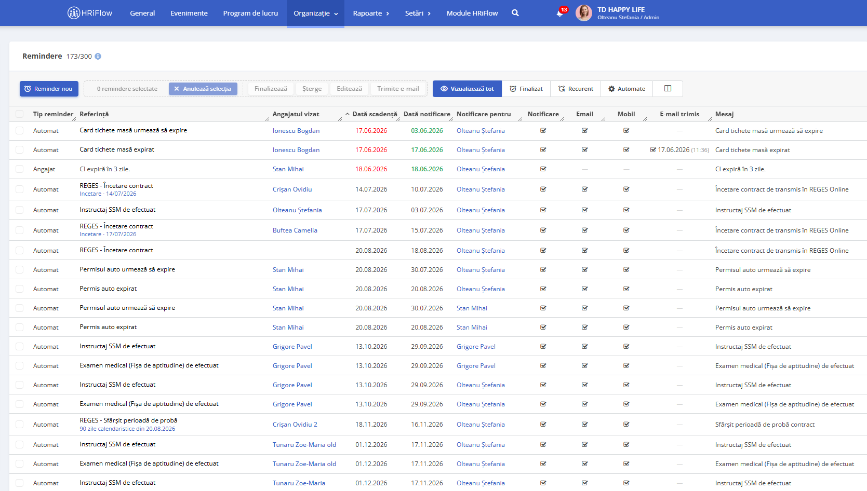Screen dimensions: 867x491
Task: Click the user avatar picture
Action: click(x=583, y=13)
